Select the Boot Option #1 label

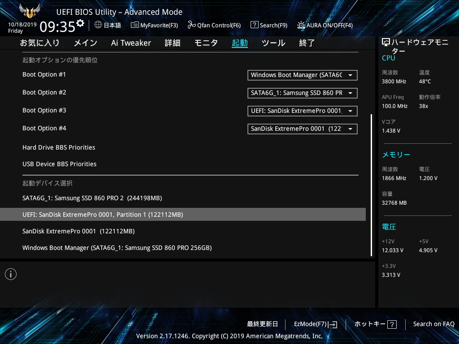[44, 75]
